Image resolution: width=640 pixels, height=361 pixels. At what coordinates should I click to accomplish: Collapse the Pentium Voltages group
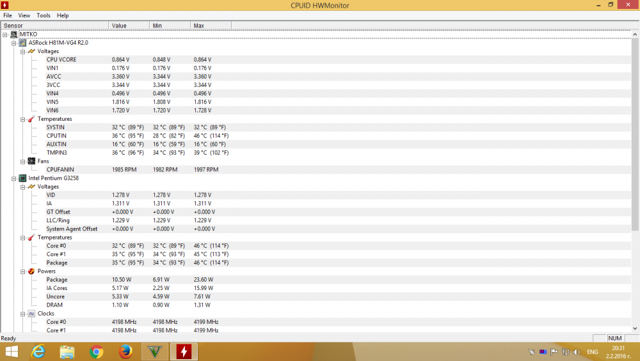point(23,187)
